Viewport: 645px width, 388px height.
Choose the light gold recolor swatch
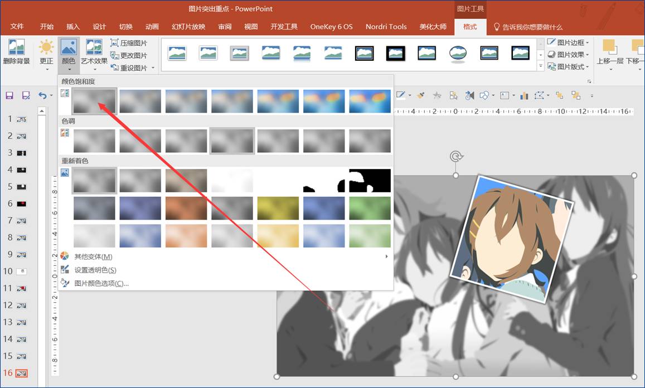click(278, 236)
